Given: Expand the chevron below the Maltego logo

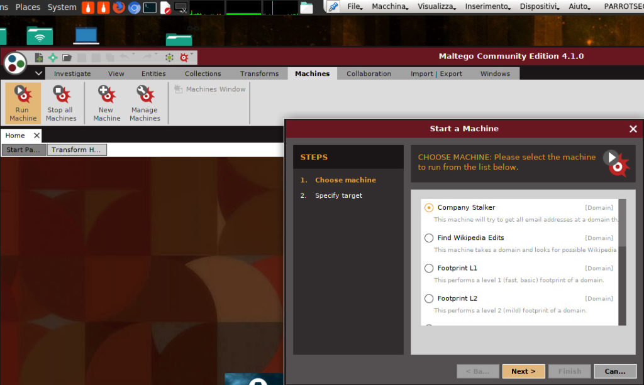Looking at the screenshot, I should 38,73.
